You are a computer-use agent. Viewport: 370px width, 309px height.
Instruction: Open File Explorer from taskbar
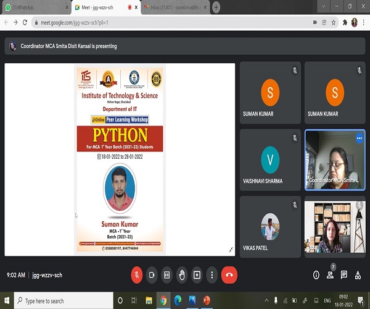pyautogui.click(x=149, y=300)
